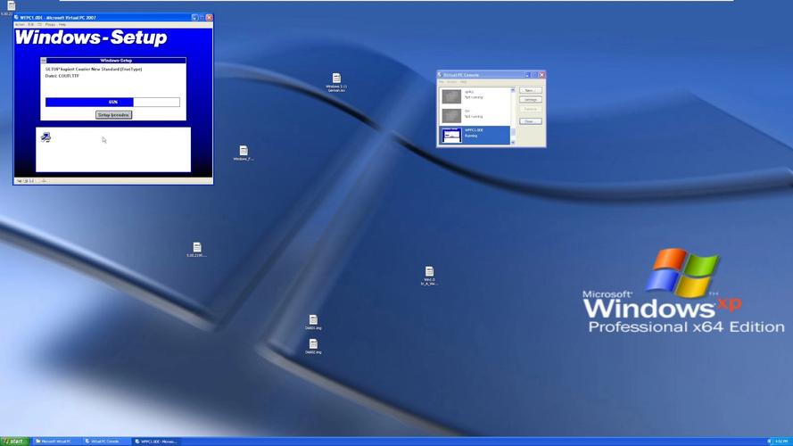
Task: Click the Windows-Setup dialog control-menu box
Action: (x=44, y=60)
